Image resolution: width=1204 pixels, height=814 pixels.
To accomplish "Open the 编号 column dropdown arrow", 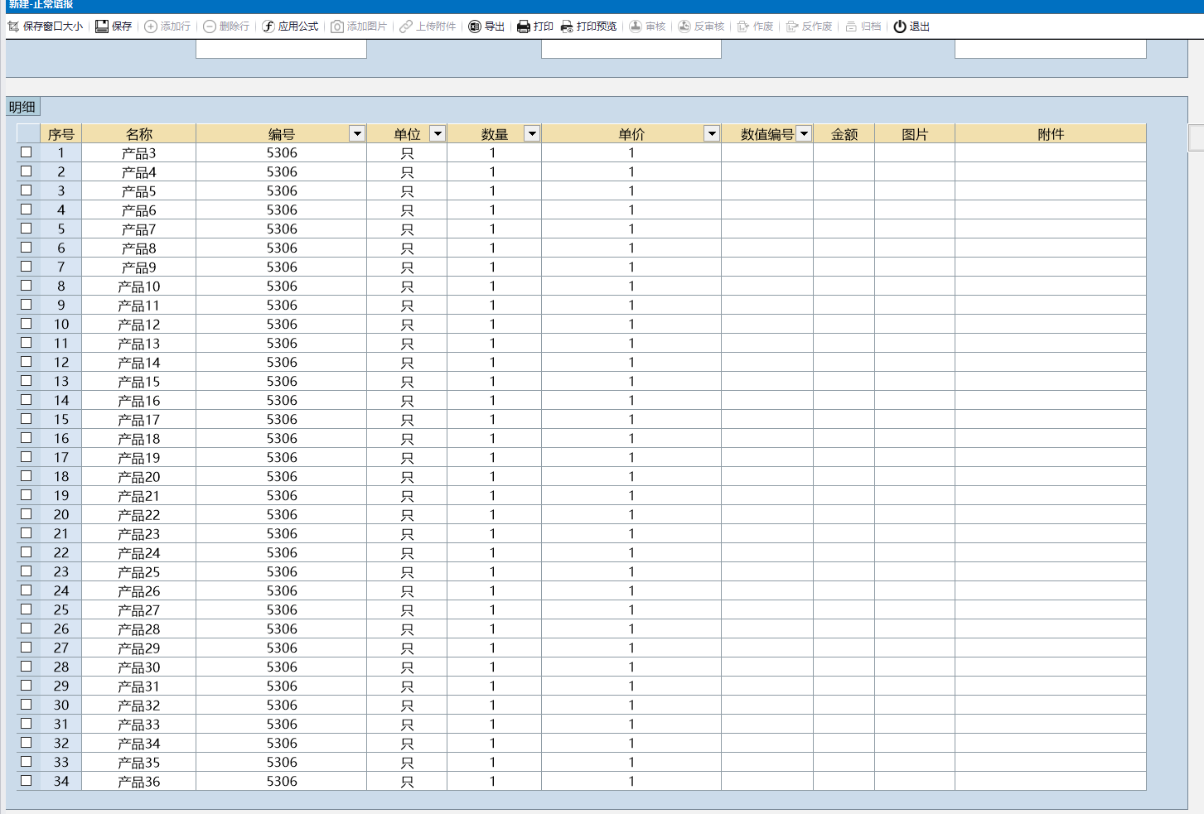I will click(357, 134).
